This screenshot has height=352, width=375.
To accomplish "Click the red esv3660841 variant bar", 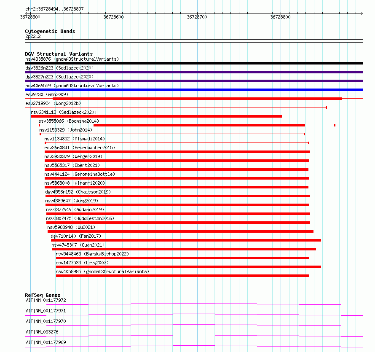I will (x=177, y=152).
